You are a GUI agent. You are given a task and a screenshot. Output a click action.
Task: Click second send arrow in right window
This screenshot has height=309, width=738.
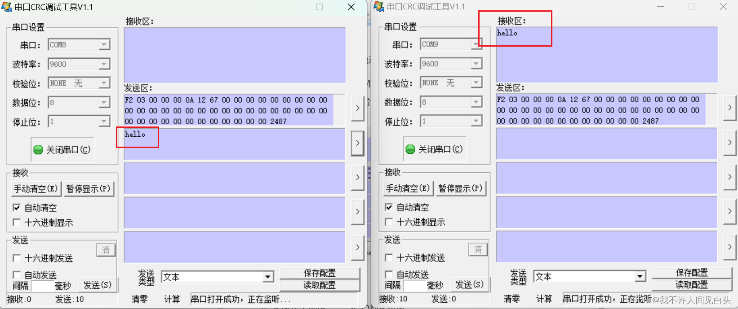point(729,143)
